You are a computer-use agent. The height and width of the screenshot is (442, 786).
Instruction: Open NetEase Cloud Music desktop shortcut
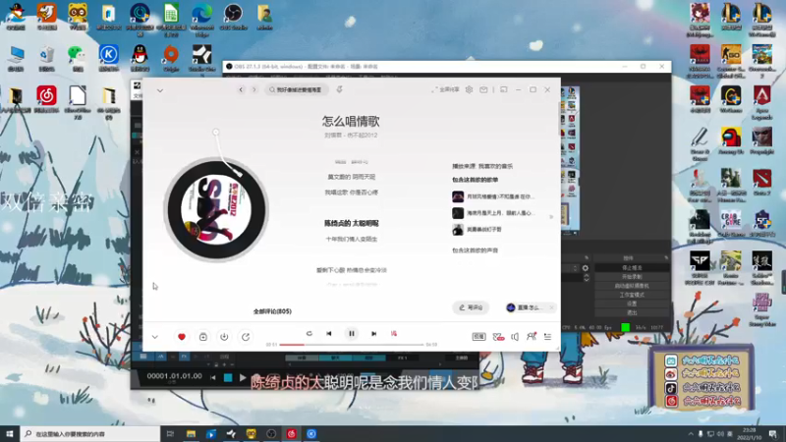tap(46, 98)
